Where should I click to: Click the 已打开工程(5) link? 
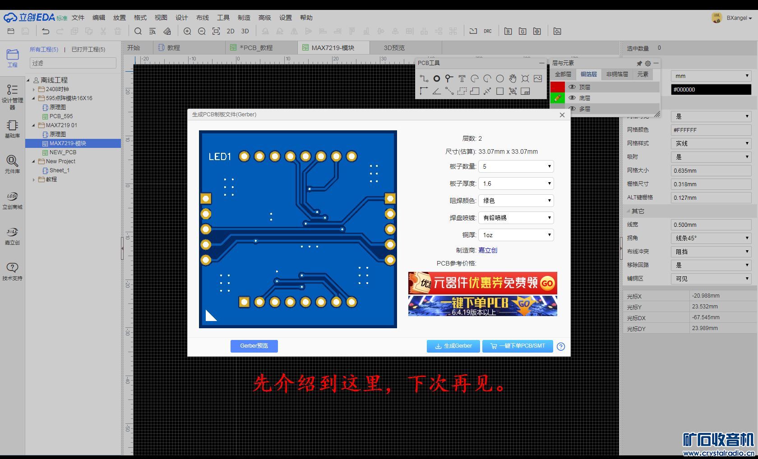pyautogui.click(x=88, y=49)
